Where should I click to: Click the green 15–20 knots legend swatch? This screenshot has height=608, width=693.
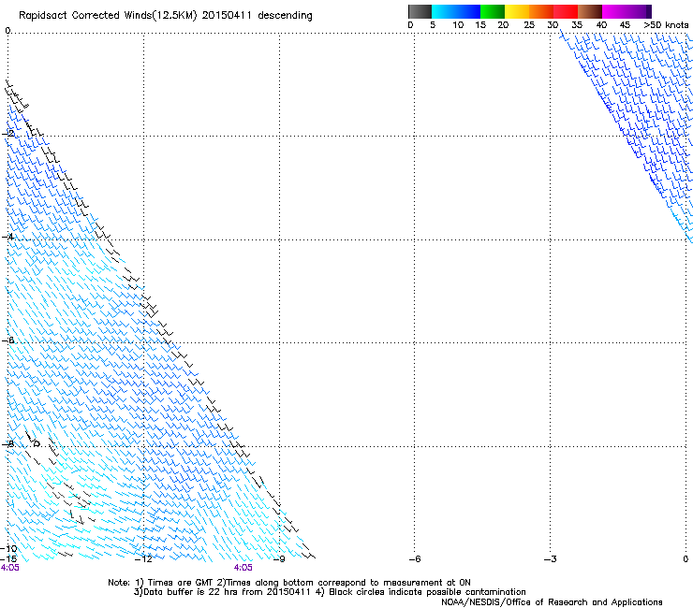click(493, 11)
